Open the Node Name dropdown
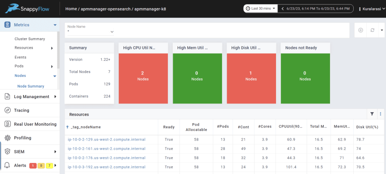The width and height of the screenshot is (386, 174). [x=91, y=30]
